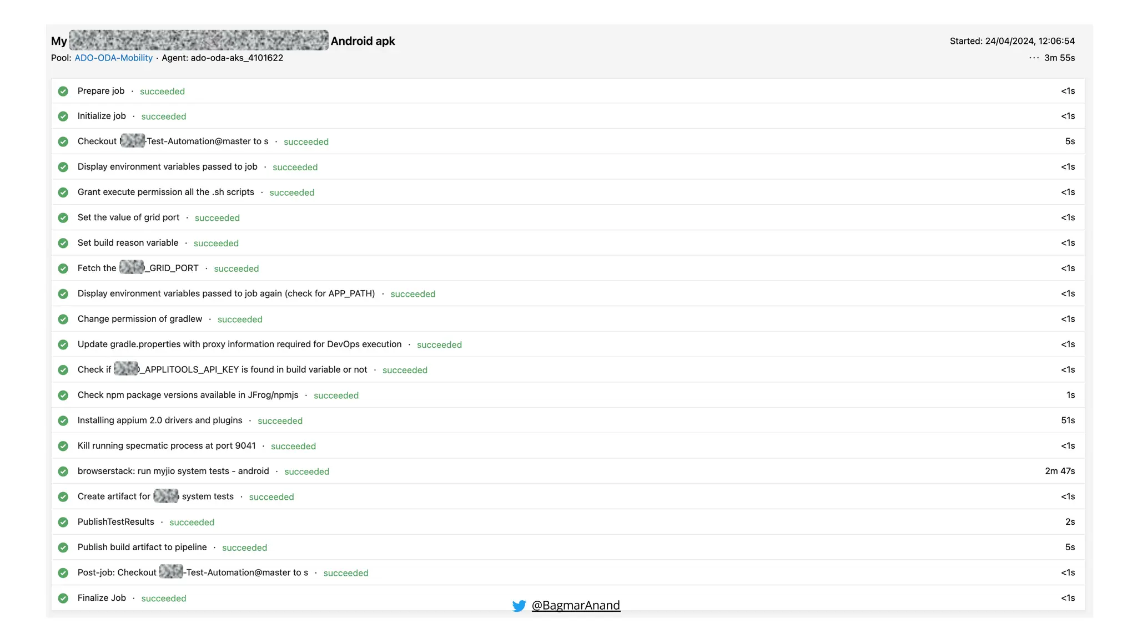Click green check icon for PublishTestResults step
This screenshot has height=639, width=1137.
coord(63,522)
